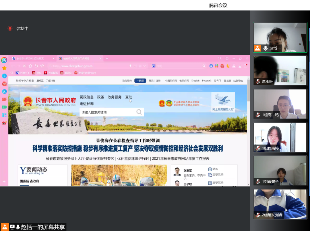Screen dimensions: 310x231
Task: Open the browser translate icon in toolbar
Action: pos(211,66)
